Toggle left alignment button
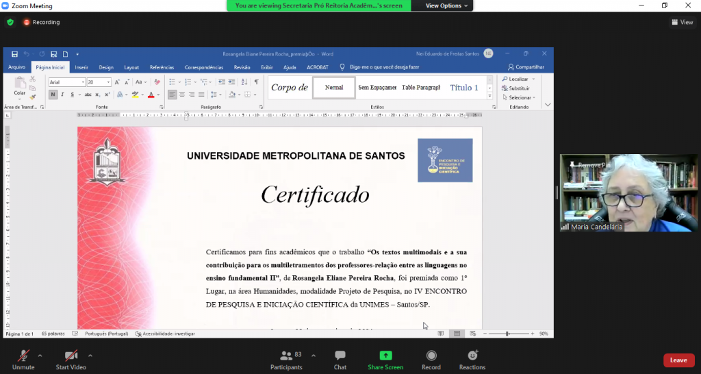 point(172,95)
